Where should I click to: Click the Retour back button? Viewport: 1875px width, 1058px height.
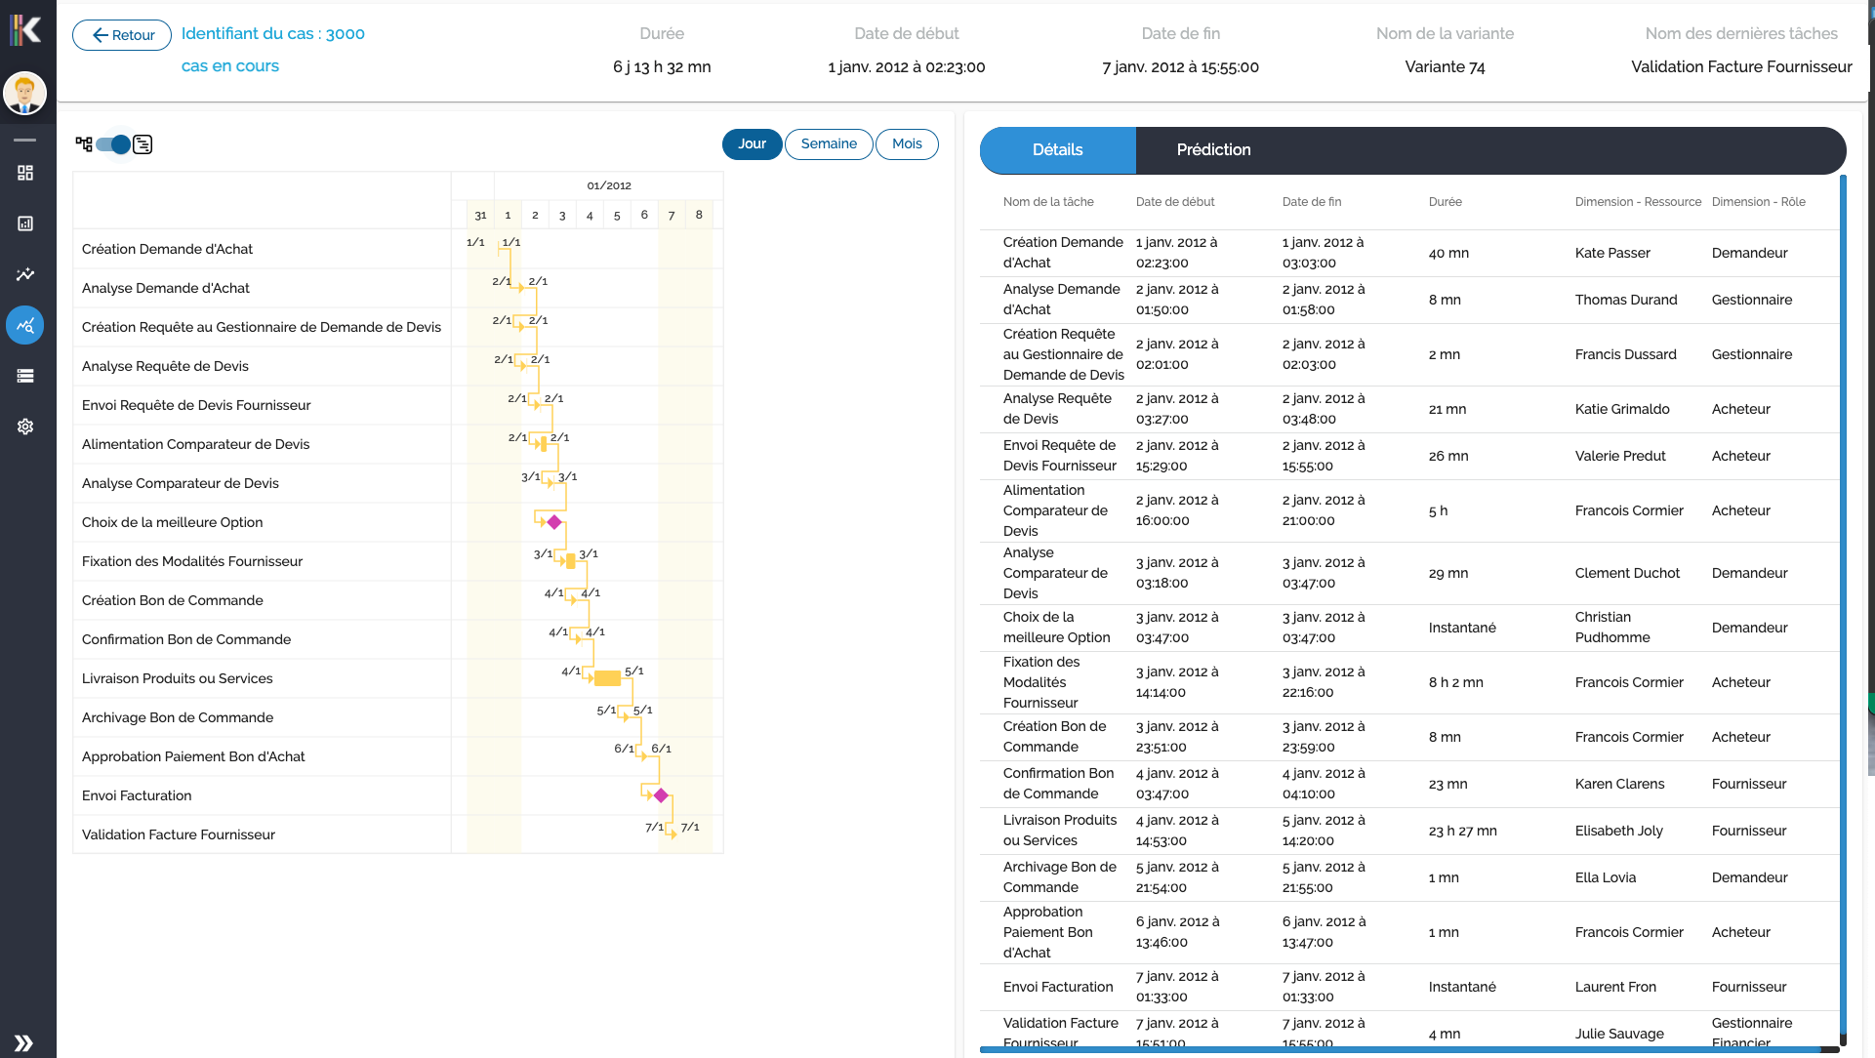[x=121, y=34]
